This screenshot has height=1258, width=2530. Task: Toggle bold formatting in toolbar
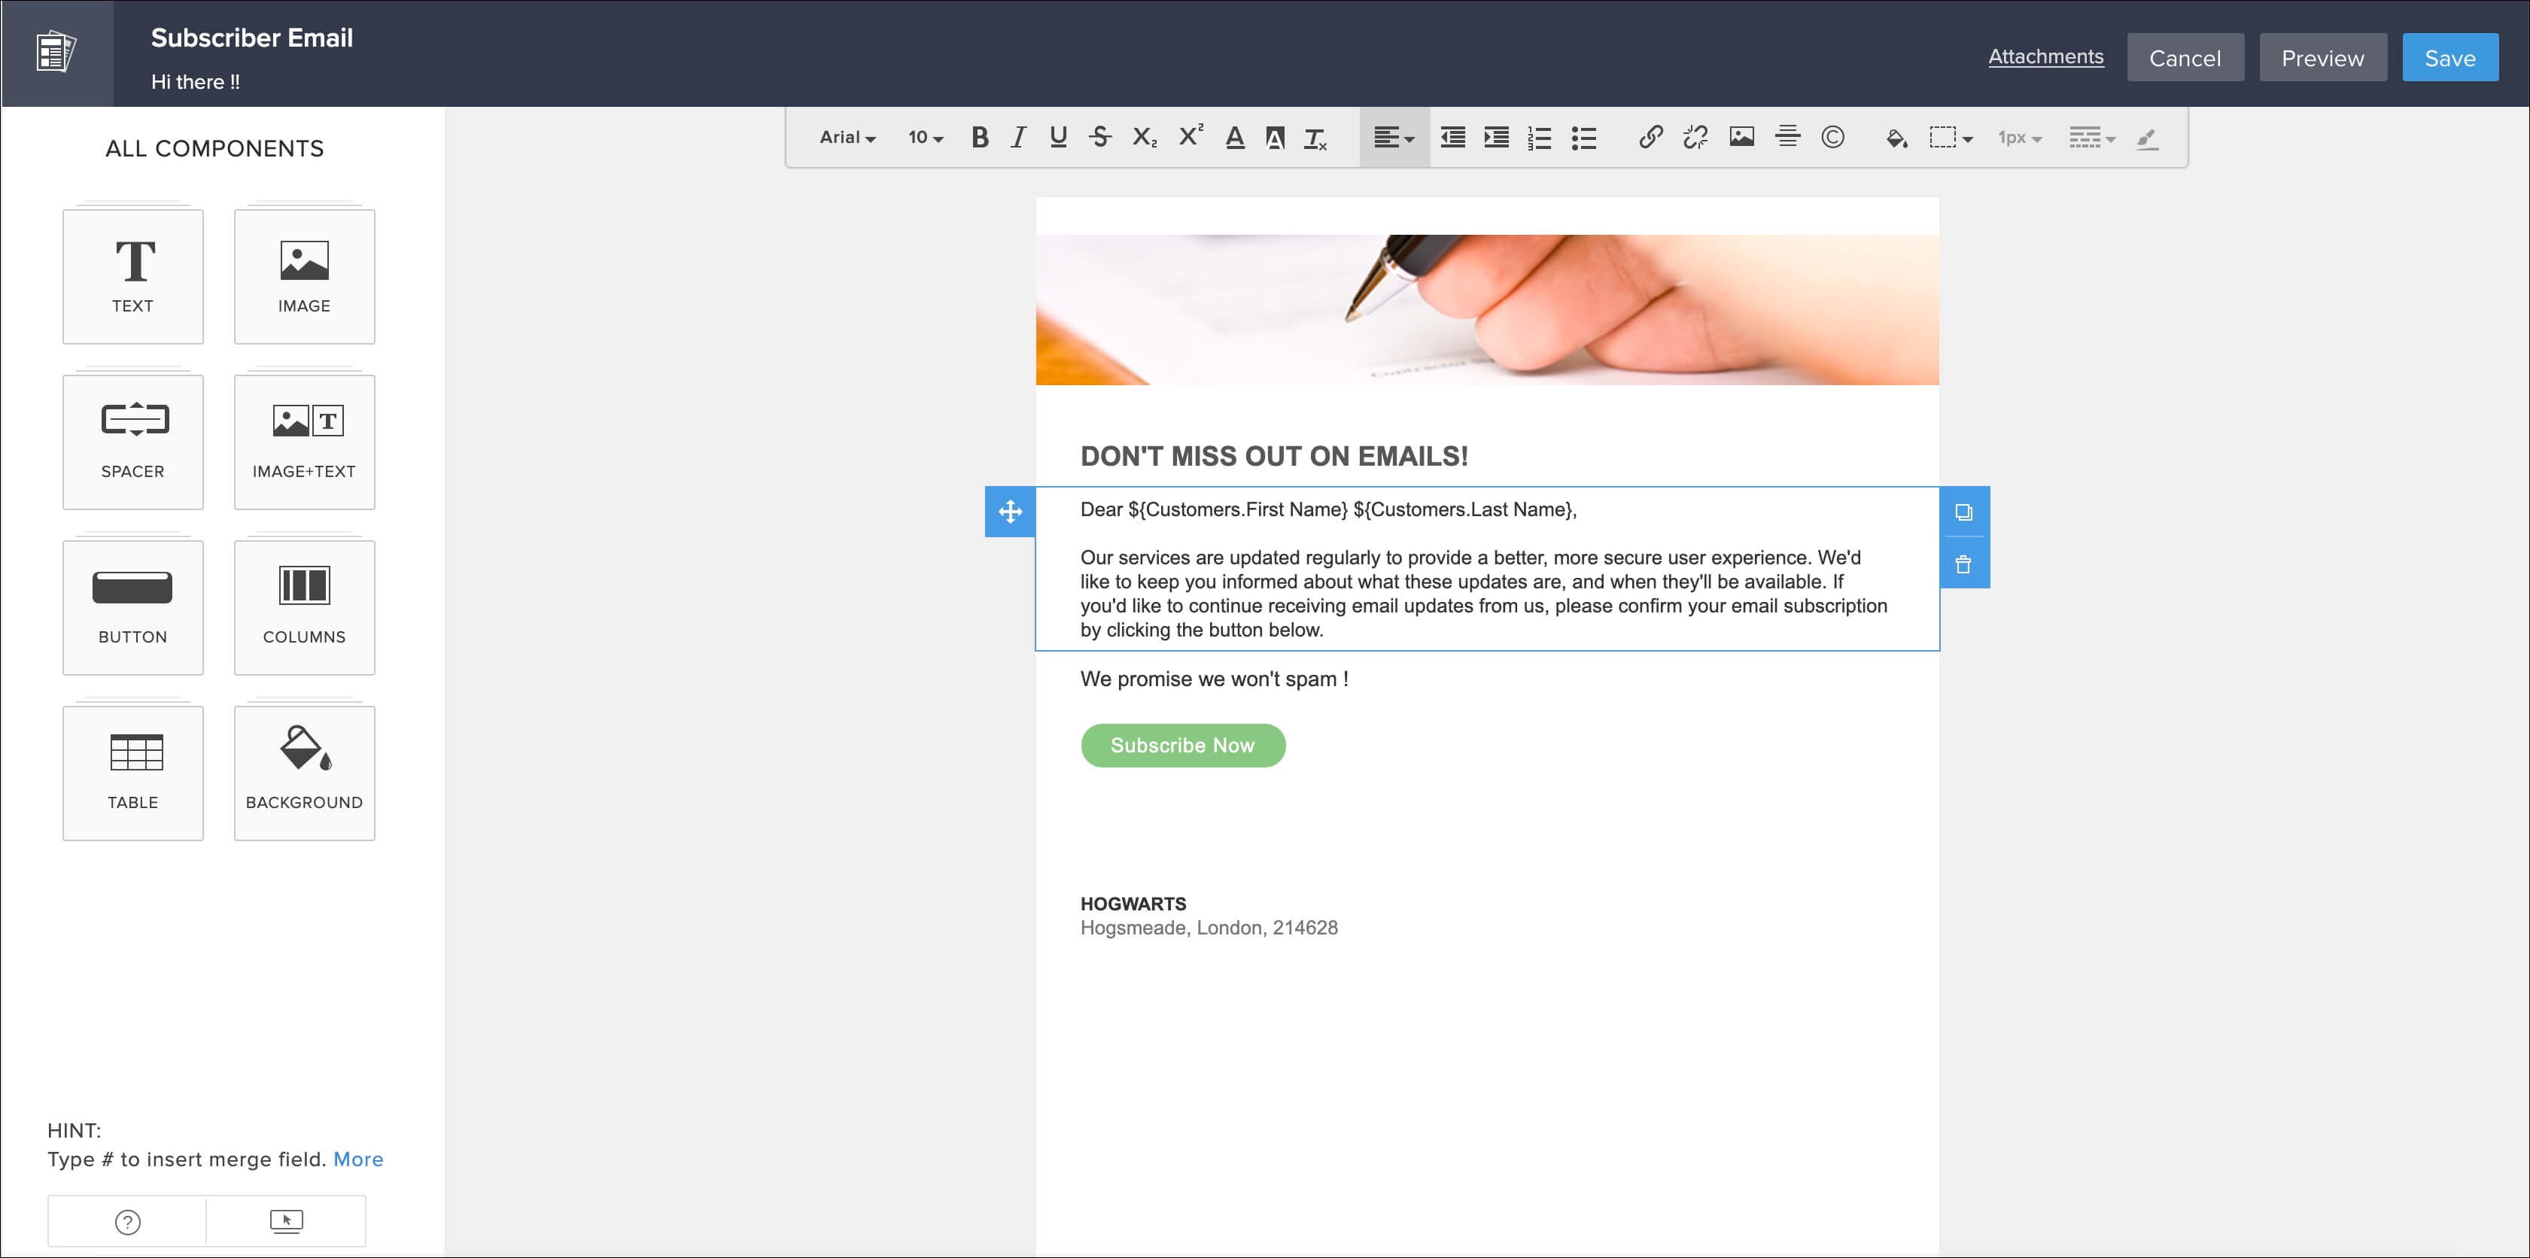[x=979, y=138]
